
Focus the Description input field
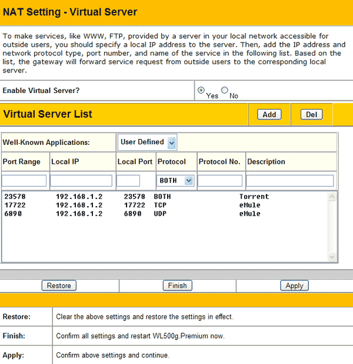point(289,181)
